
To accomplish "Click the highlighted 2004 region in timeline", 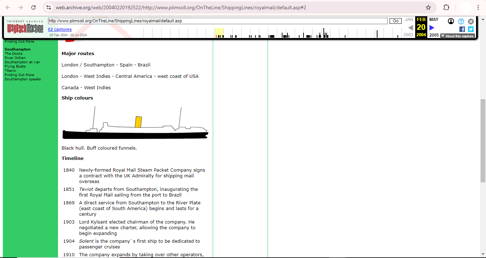I will click(x=219, y=33).
